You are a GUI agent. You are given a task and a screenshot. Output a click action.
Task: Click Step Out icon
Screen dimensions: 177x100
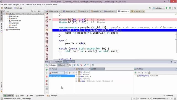[85, 65]
